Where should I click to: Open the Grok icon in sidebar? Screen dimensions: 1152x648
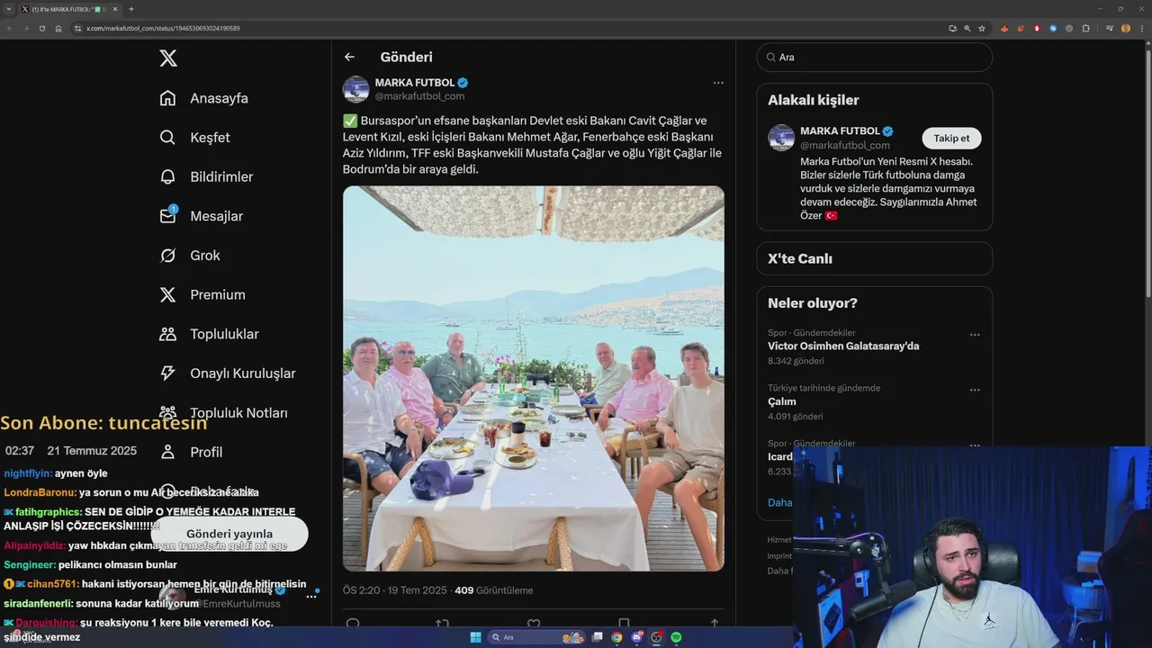168,256
